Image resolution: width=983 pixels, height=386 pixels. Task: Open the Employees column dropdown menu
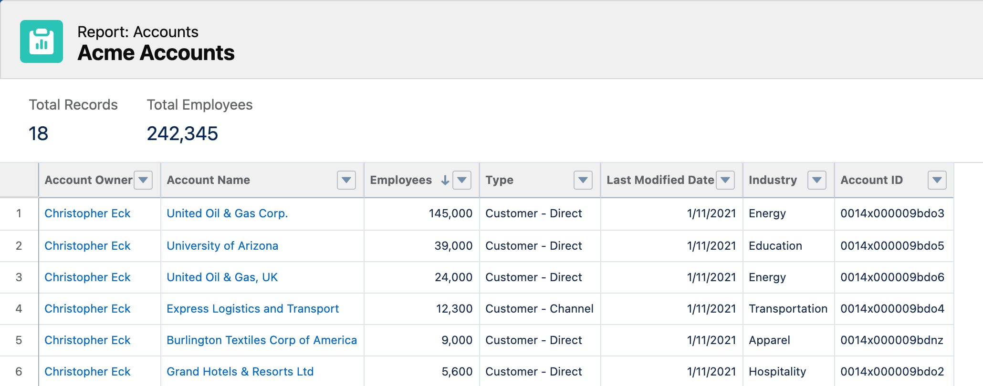(462, 180)
